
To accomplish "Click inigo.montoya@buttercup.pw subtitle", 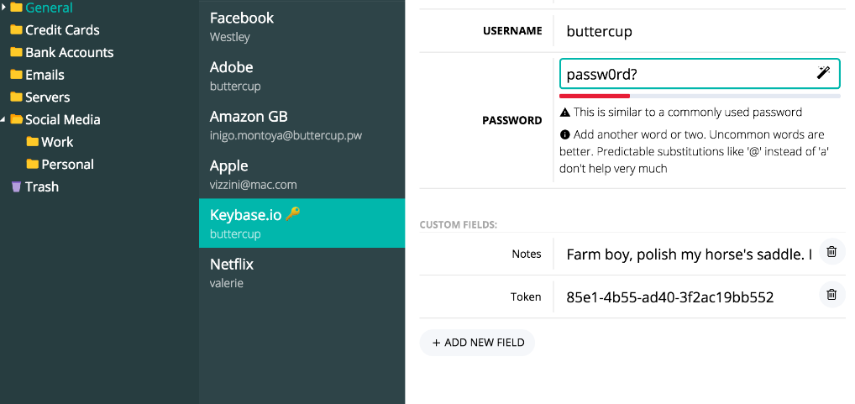I will (286, 135).
